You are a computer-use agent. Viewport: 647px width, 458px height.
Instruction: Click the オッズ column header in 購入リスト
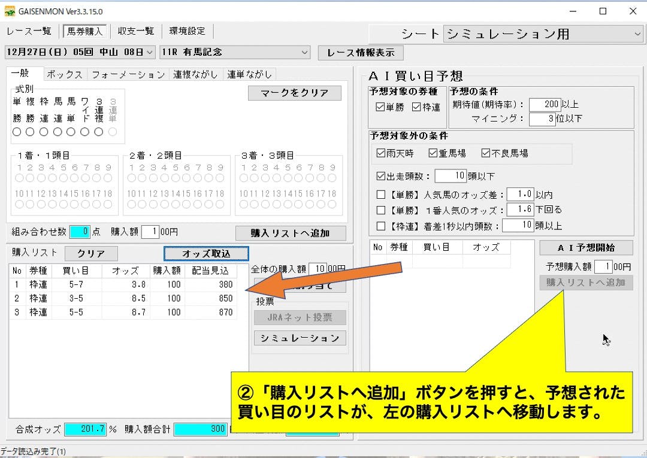click(126, 271)
